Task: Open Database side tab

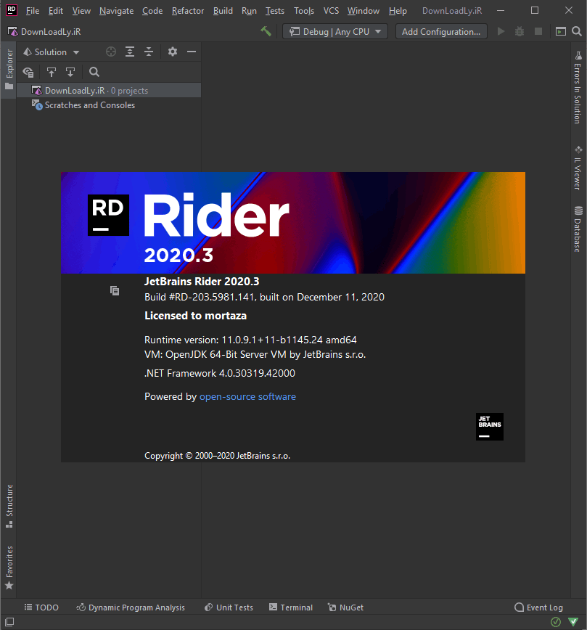Action: pos(578,229)
